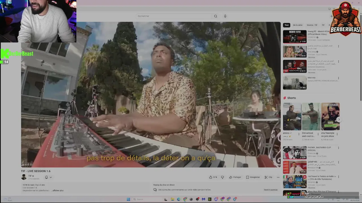Open the Windows Start button
Image resolution: width=362 pixels, height=203 pixels.
[128, 199]
